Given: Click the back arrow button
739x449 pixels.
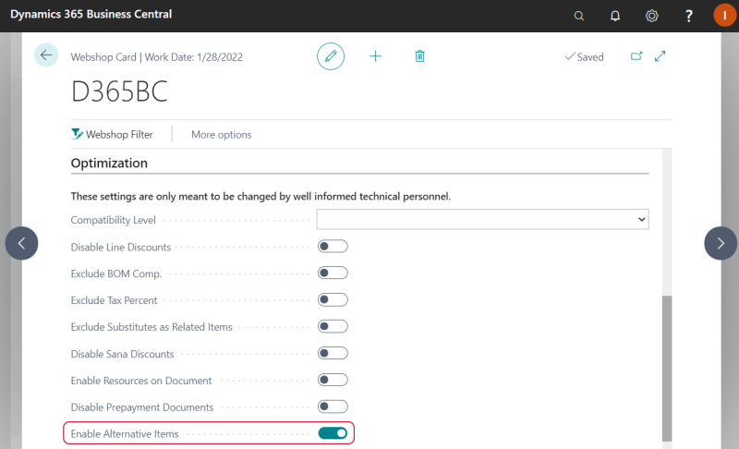Looking at the screenshot, I should click(46, 55).
